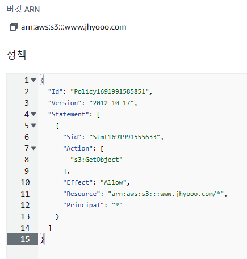The width and height of the screenshot is (247, 259).
Task: Click the 버킷 ARN label
Action: pyautogui.click(x=23, y=9)
